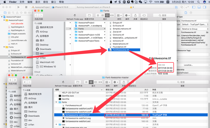210x128 pixels.
Task: Click the forward arrow in the Fonts window
Action: click(x=41, y=15)
